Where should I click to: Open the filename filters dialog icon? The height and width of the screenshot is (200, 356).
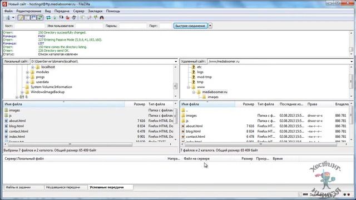(82, 17)
